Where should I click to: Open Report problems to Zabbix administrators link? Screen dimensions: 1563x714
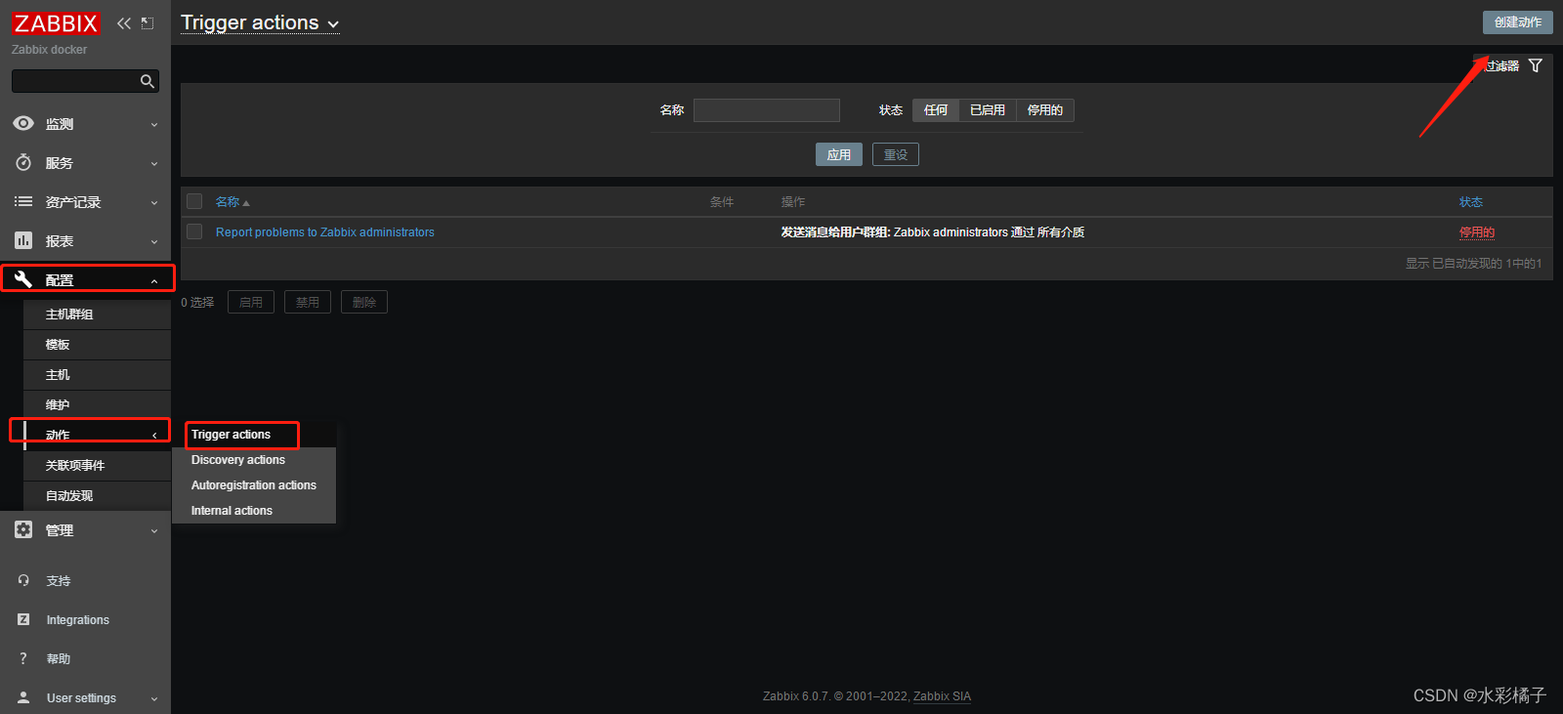[x=325, y=232]
